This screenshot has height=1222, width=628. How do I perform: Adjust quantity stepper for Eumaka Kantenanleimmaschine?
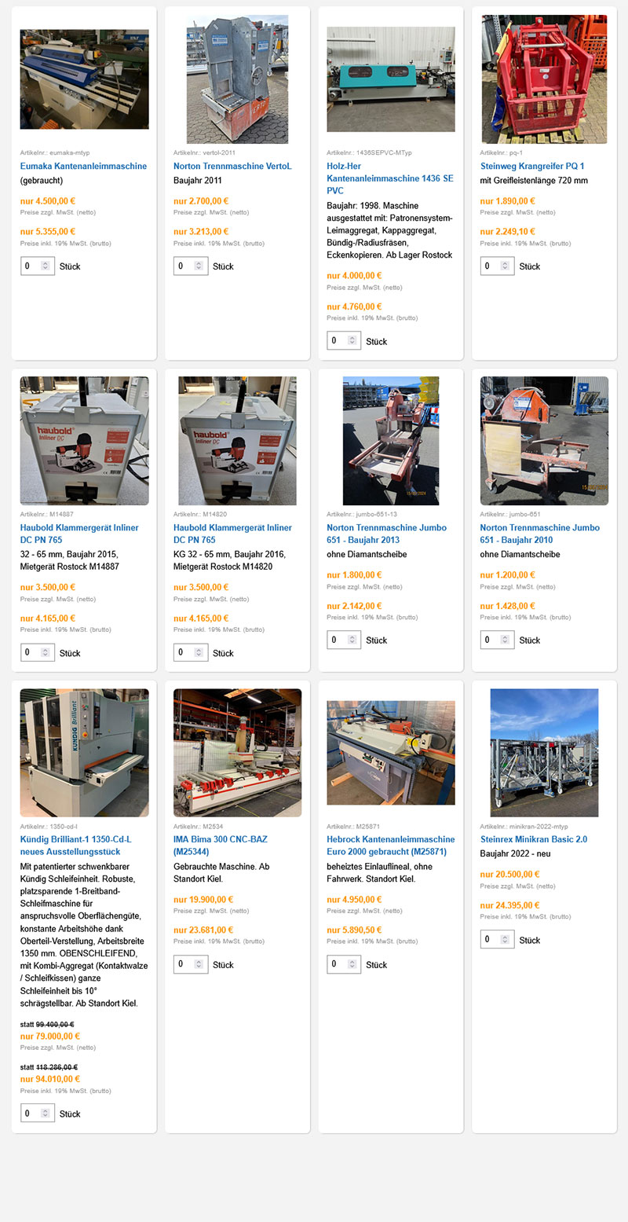[45, 266]
